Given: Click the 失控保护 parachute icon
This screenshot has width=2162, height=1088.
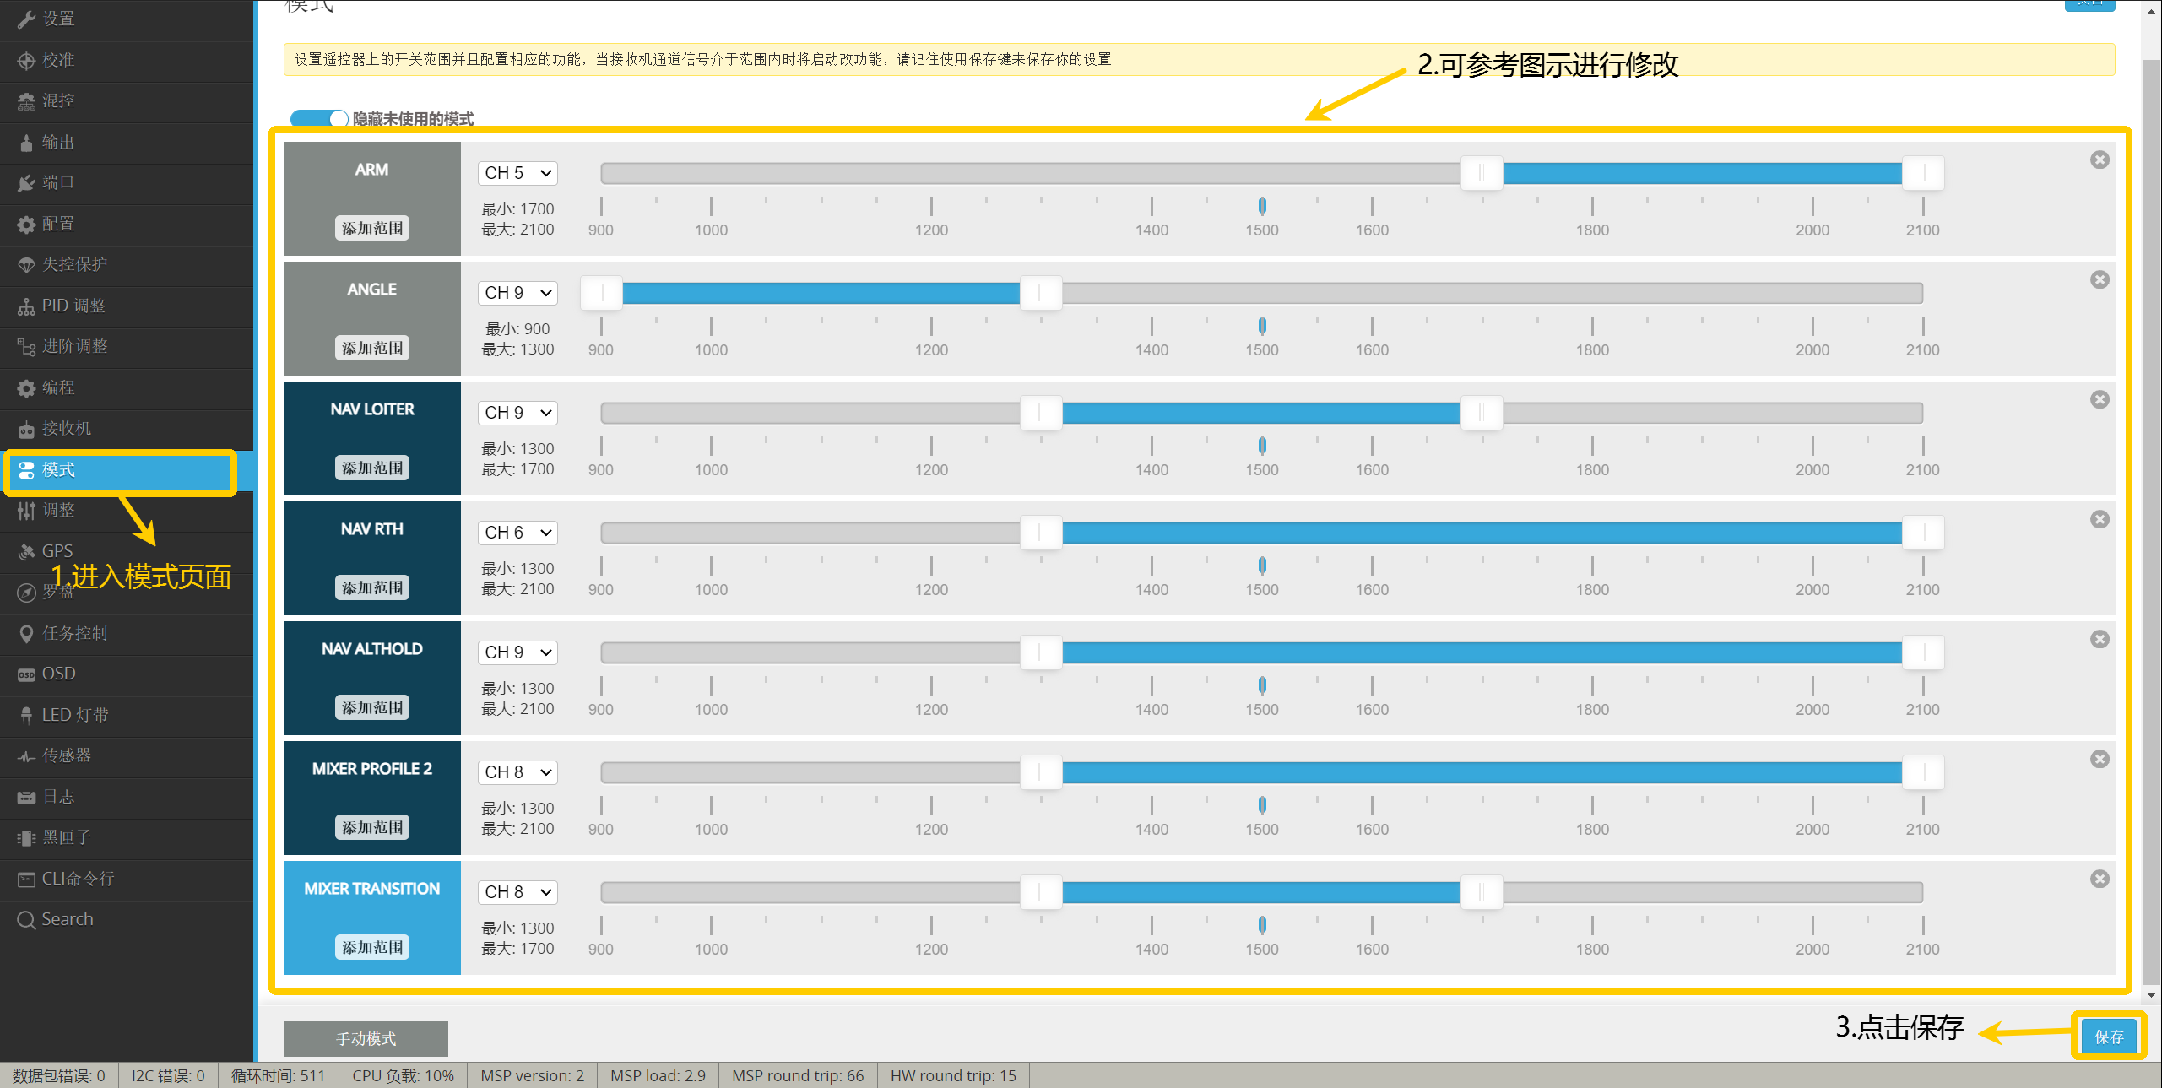Looking at the screenshot, I should point(26,265).
